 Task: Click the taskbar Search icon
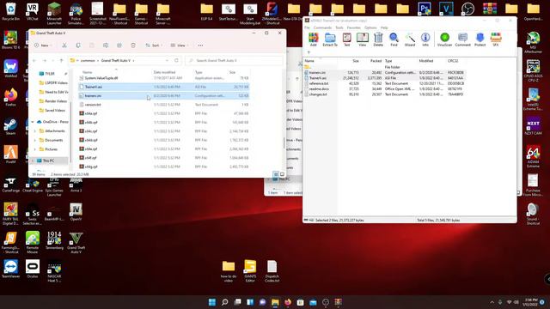click(225, 302)
